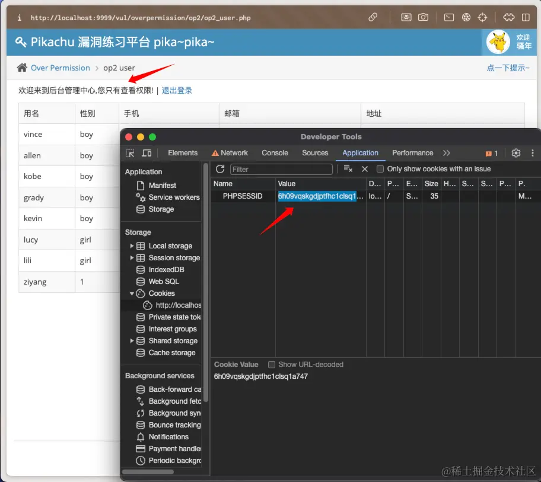
Task: Click the copy link icon in browser toolbar
Action: pos(373,17)
